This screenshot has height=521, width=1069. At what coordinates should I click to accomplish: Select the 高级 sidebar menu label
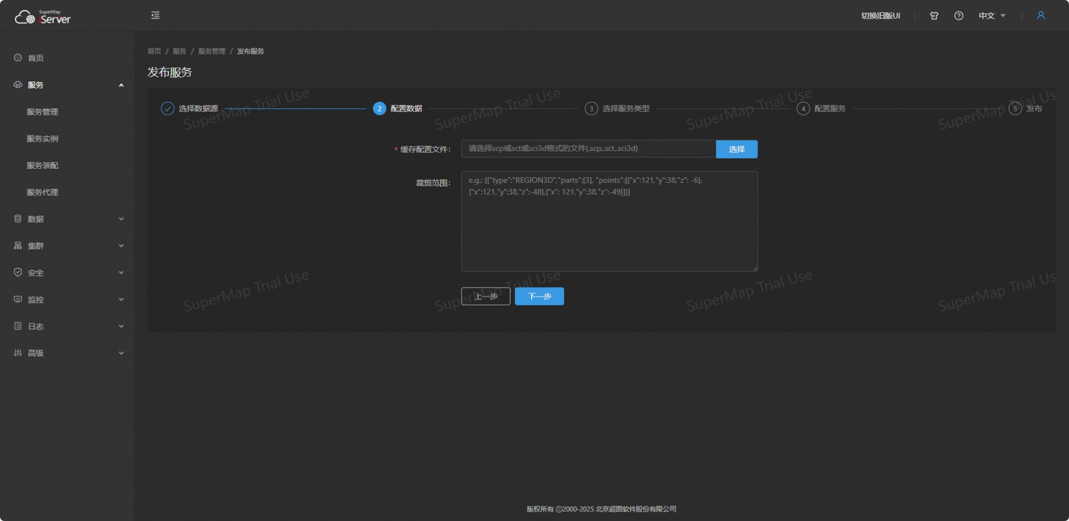click(36, 353)
